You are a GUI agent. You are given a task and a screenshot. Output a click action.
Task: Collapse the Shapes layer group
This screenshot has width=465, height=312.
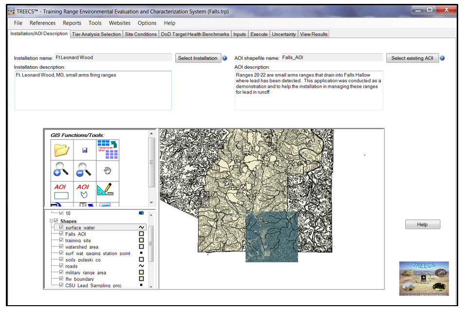point(50,221)
